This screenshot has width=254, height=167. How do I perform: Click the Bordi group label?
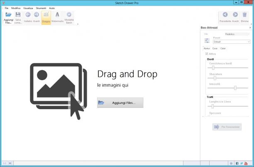tap(210, 59)
